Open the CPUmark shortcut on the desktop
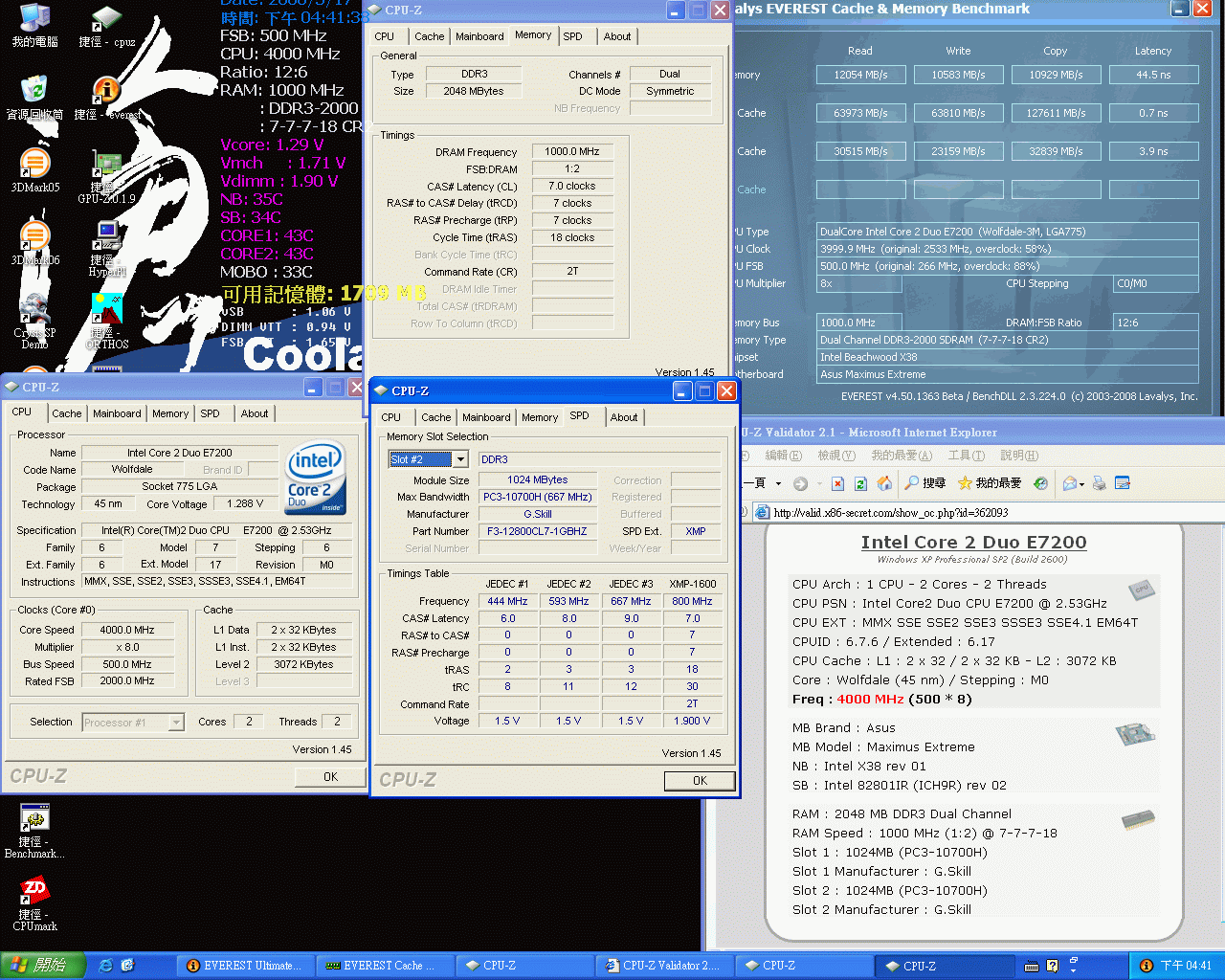 tap(34, 904)
